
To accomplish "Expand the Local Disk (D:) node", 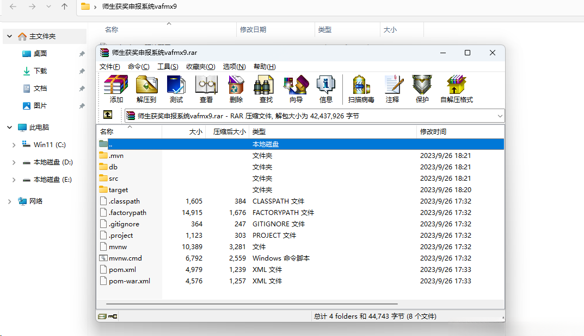I will tap(14, 162).
